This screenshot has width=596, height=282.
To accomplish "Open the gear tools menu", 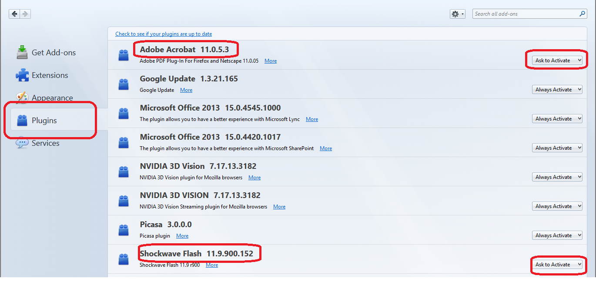I will (457, 14).
